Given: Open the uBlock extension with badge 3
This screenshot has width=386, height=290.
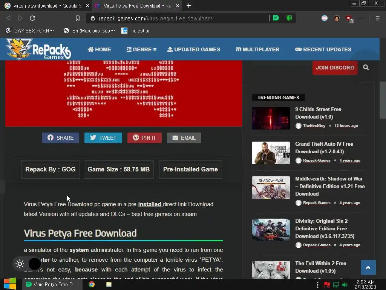Looking at the screenshot, I should [x=349, y=19].
